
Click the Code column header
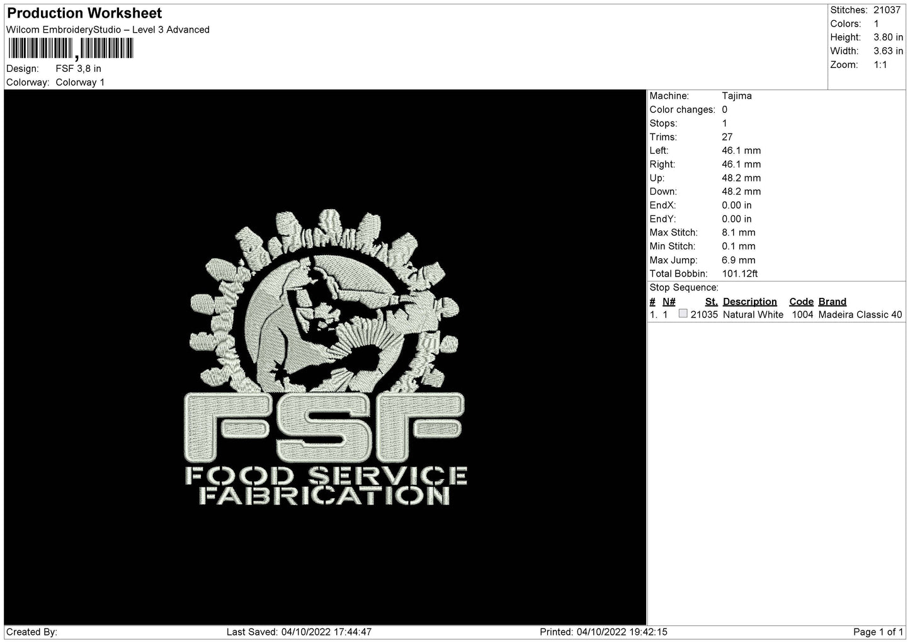click(802, 302)
